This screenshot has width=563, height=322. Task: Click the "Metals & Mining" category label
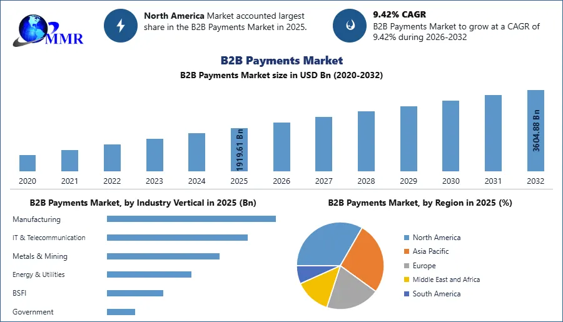click(x=40, y=256)
